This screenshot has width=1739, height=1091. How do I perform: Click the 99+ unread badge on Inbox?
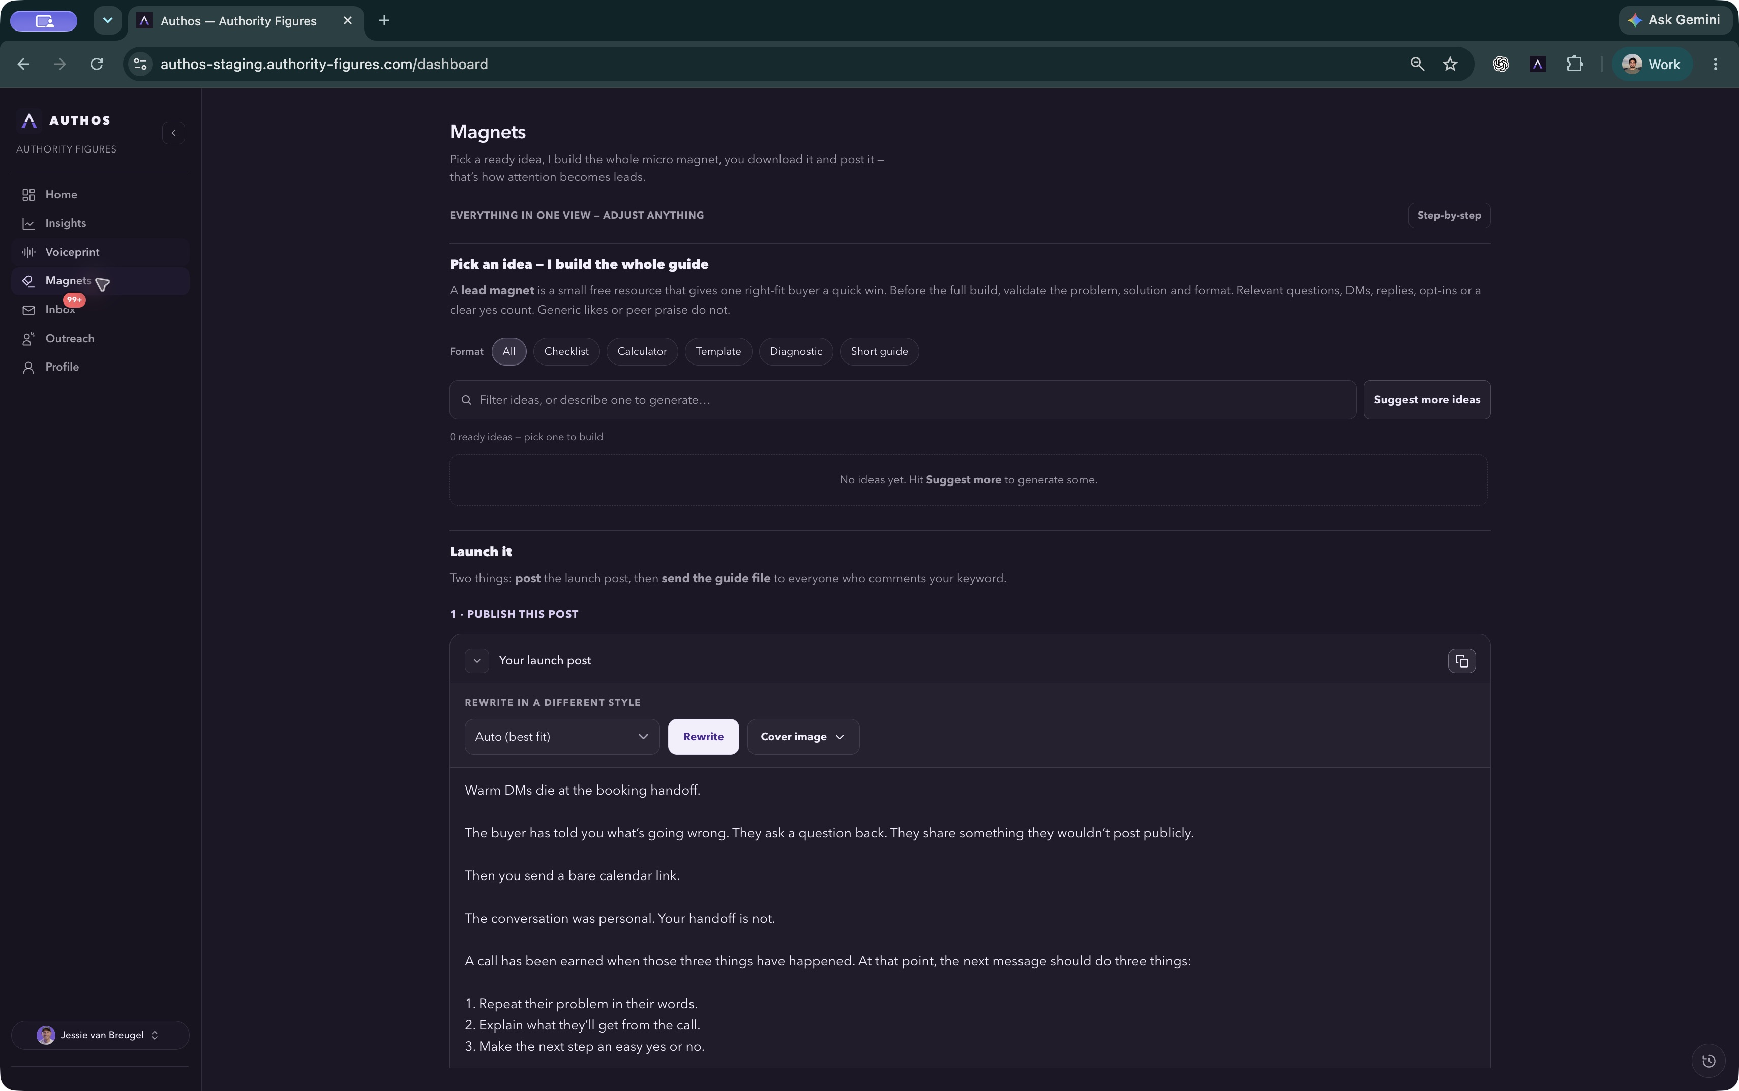(x=74, y=299)
